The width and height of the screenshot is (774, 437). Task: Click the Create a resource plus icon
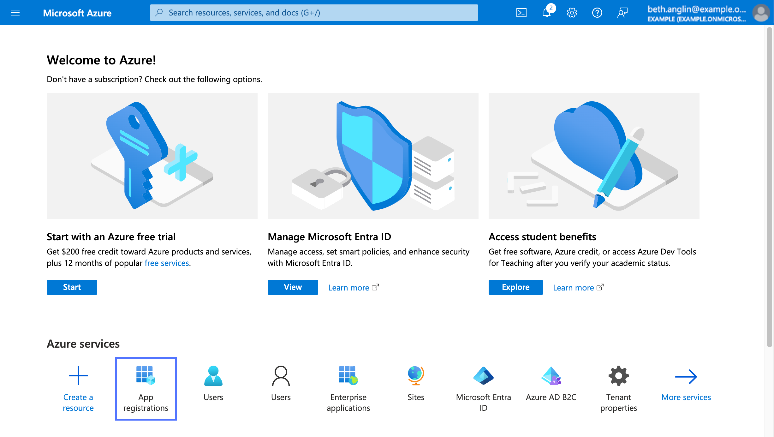coord(78,376)
